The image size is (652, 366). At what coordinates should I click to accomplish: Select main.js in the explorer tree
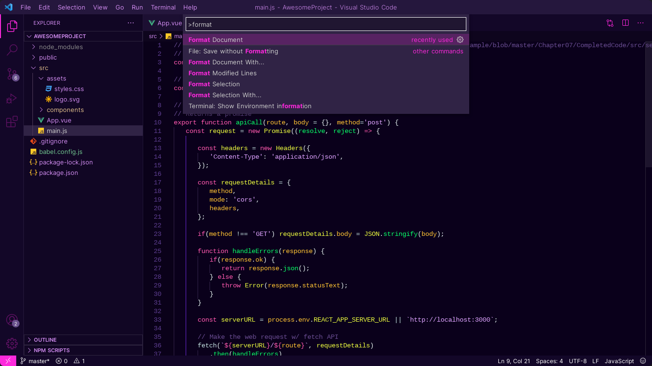[83, 131]
